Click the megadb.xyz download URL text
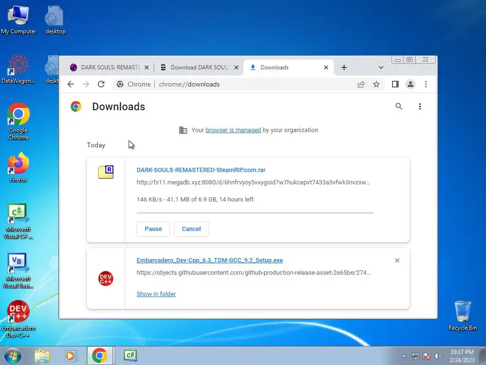The width and height of the screenshot is (486, 365). tap(253, 182)
